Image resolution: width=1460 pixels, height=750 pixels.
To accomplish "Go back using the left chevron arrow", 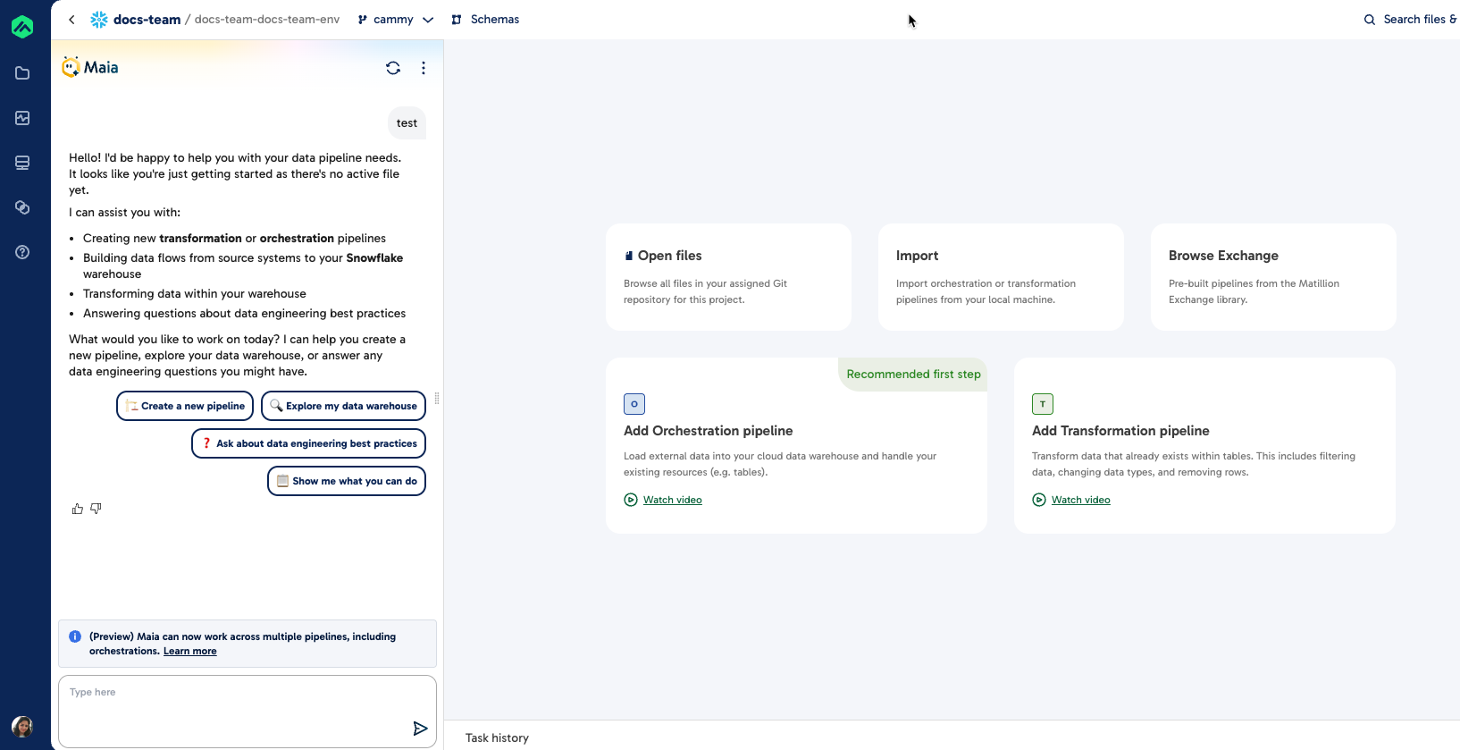I will point(71,20).
